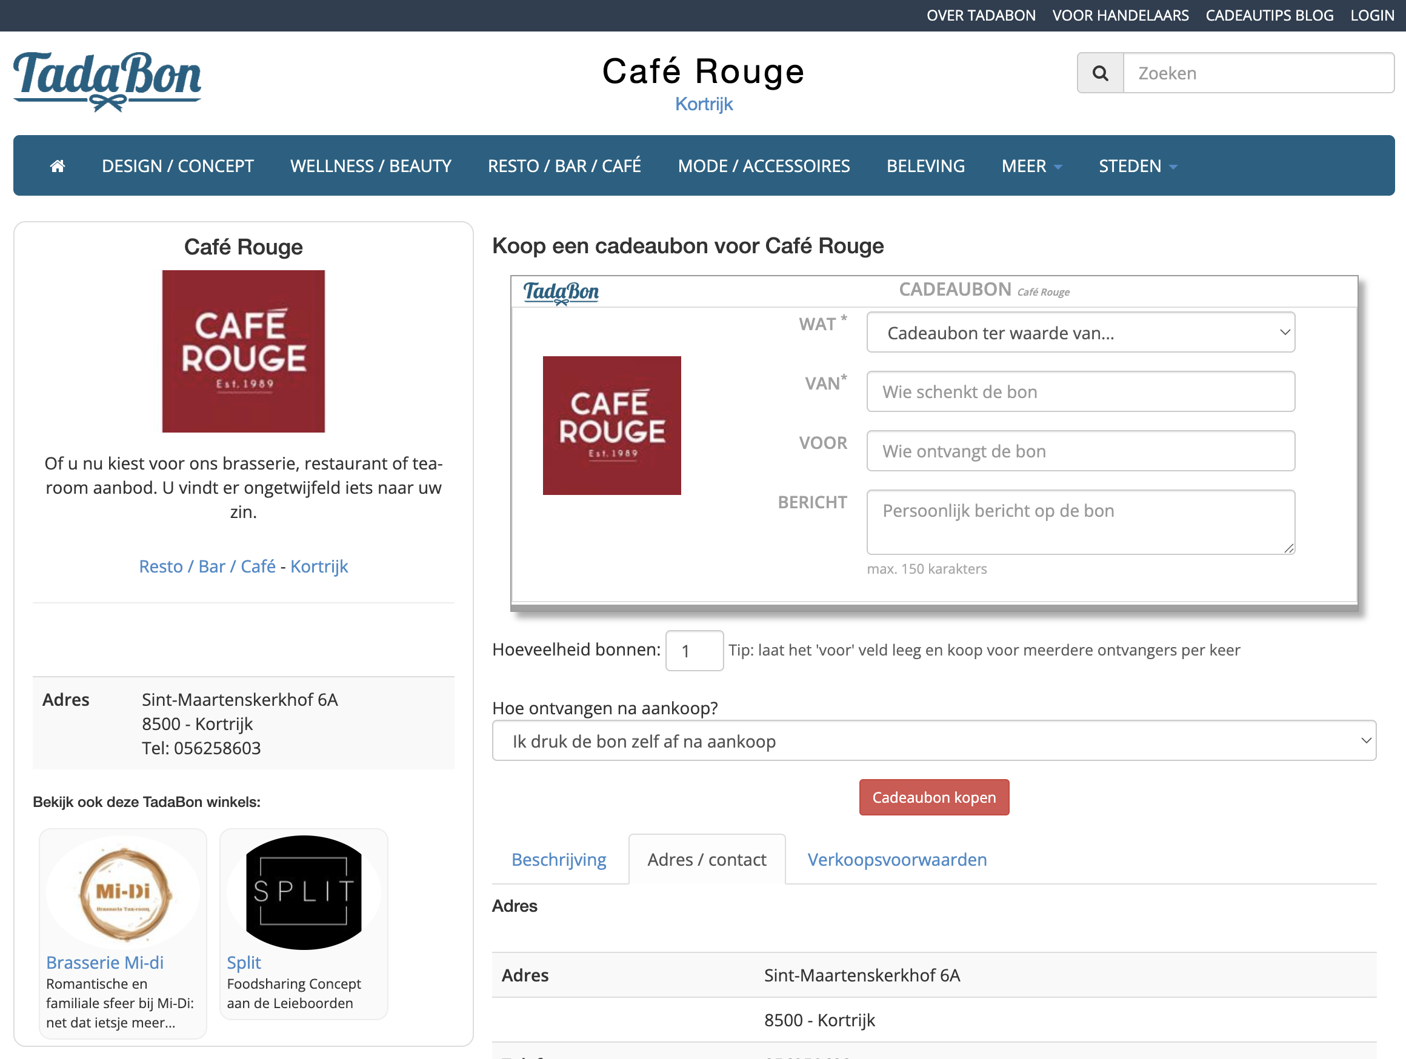Click the home icon in navigation bar

coord(57,166)
